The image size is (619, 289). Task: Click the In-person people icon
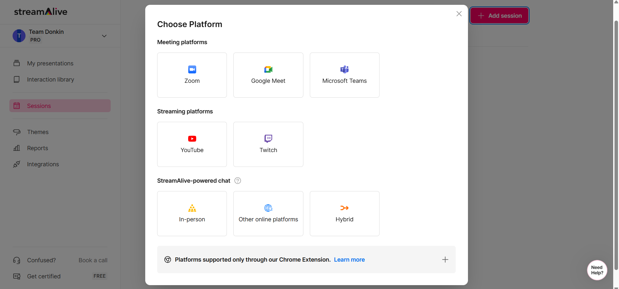point(192,208)
